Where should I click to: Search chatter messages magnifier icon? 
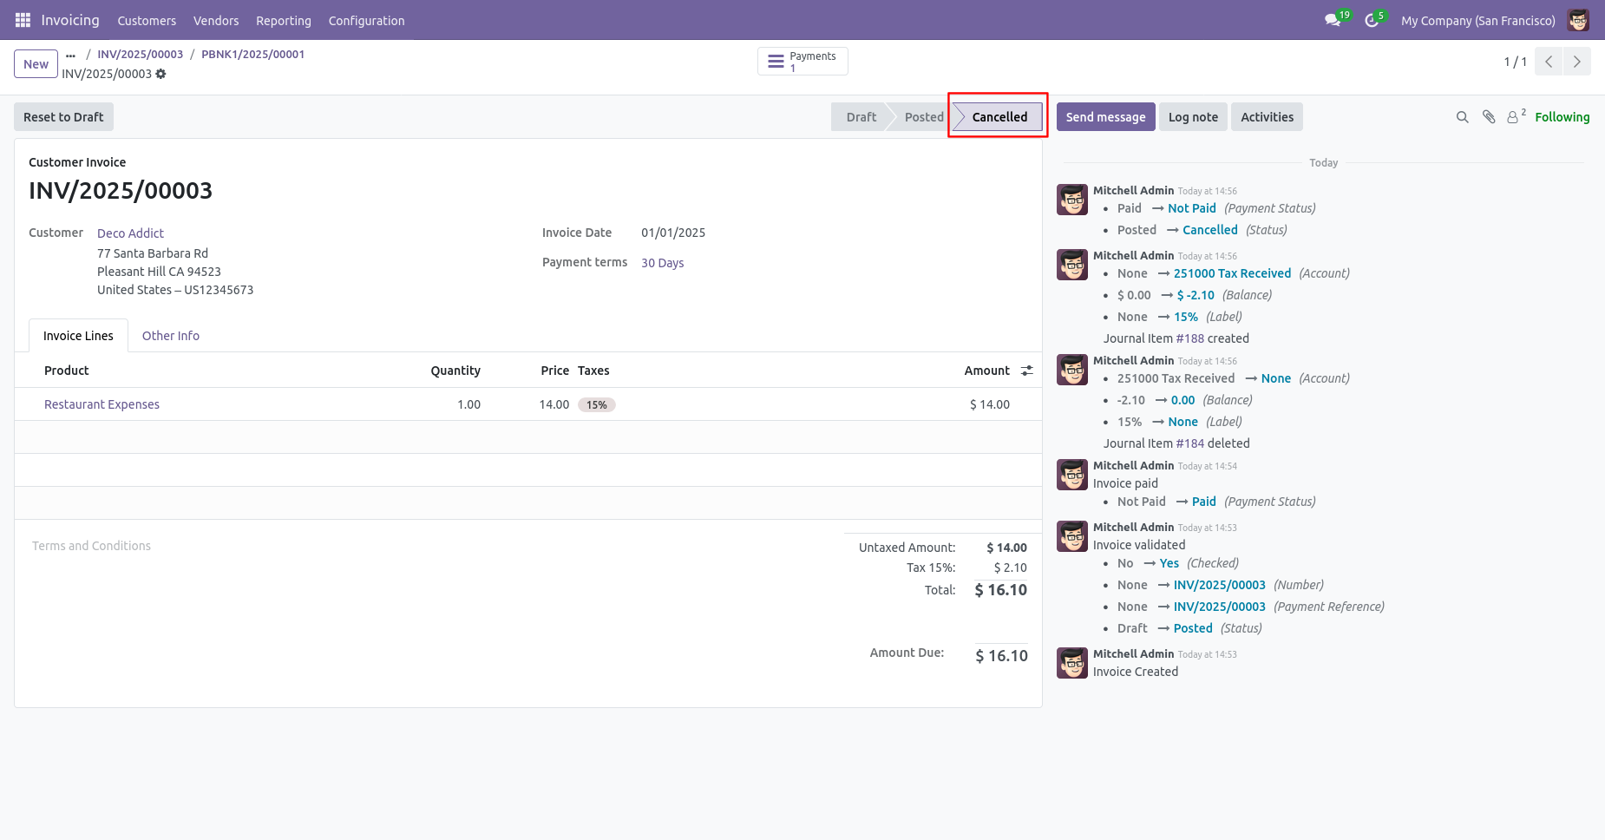(x=1462, y=117)
